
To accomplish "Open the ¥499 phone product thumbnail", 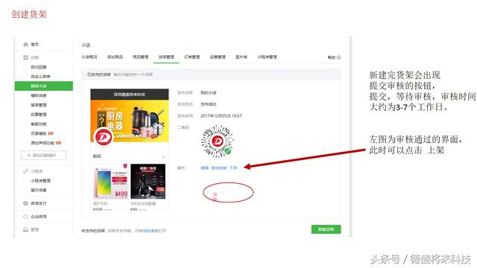I will pyautogui.click(x=111, y=182).
